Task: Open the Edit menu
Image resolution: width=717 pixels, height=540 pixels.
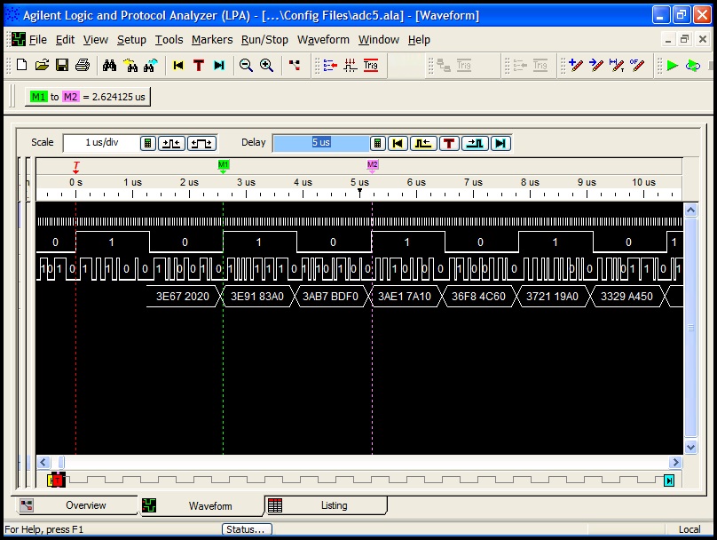Action: pyautogui.click(x=65, y=40)
